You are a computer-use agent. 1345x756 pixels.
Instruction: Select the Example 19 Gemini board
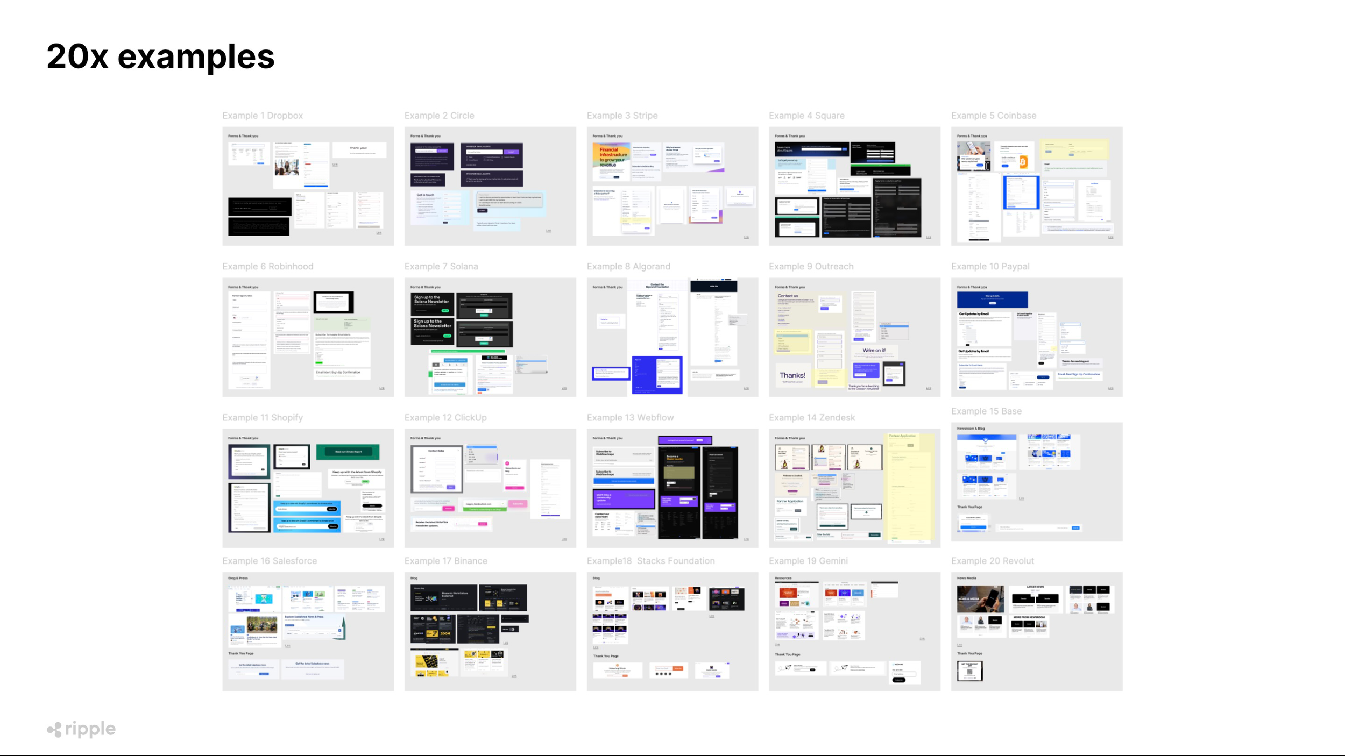(x=854, y=631)
